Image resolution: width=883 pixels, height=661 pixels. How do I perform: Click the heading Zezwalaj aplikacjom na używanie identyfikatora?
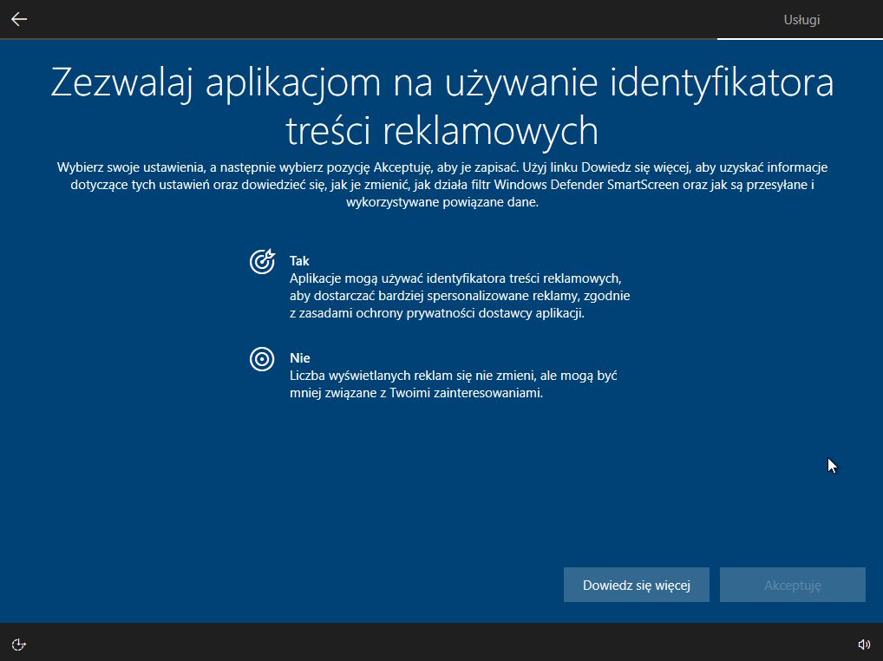[x=442, y=106]
